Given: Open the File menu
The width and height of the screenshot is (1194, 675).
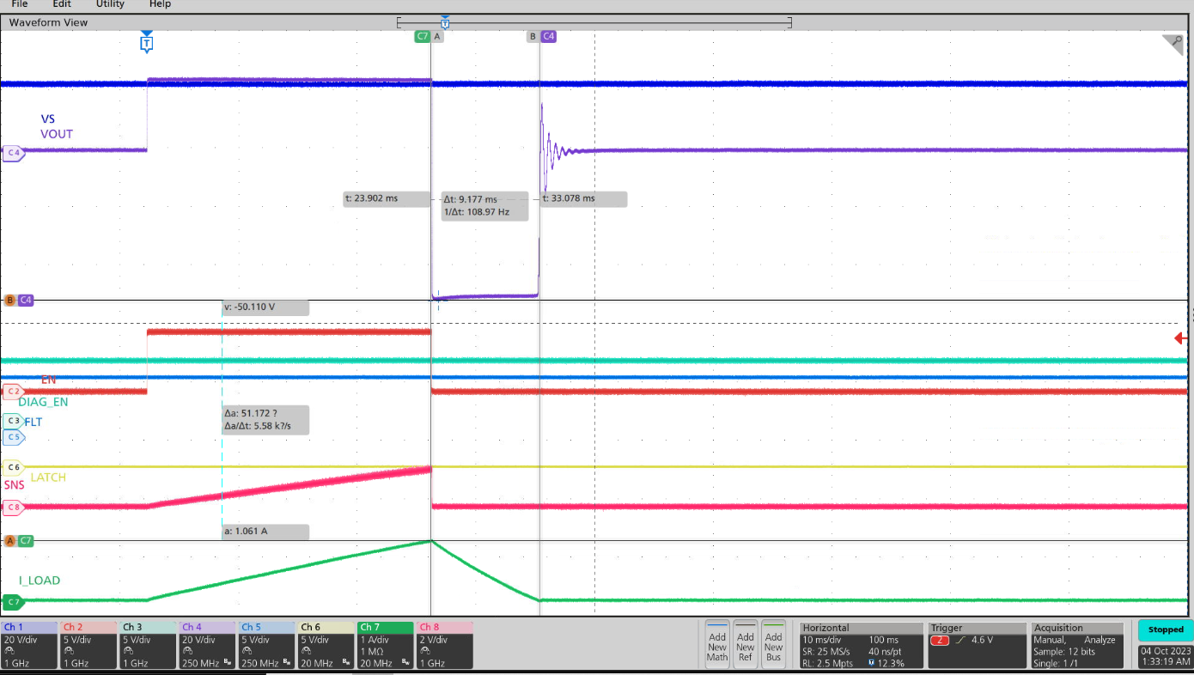Looking at the screenshot, I should pos(20,4).
